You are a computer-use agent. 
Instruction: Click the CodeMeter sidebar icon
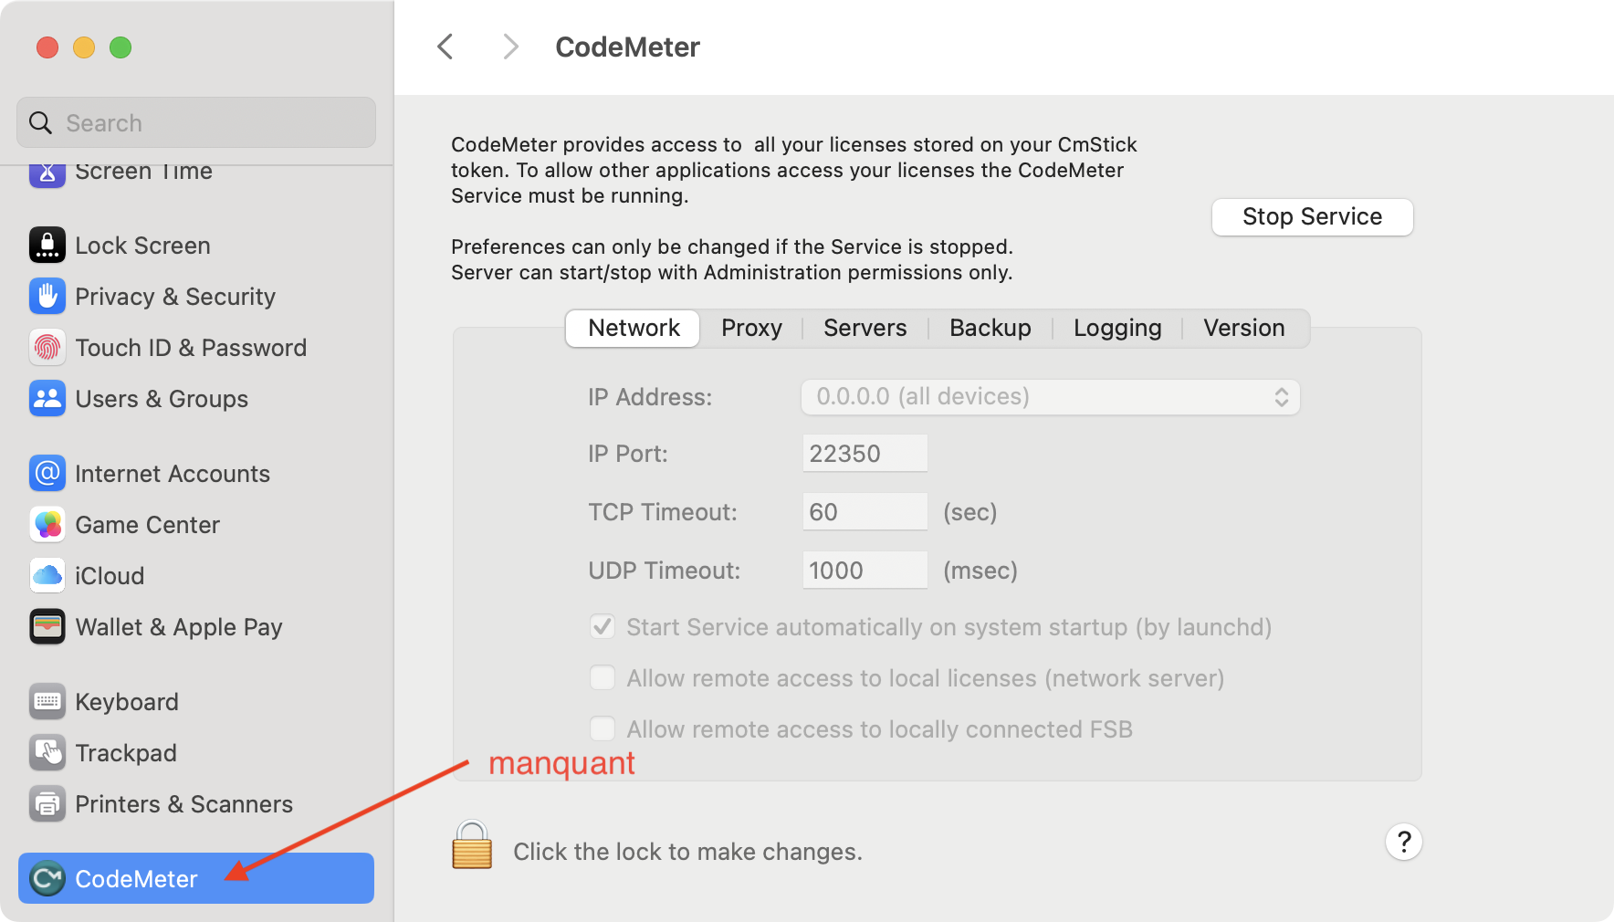click(x=47, y=879)
